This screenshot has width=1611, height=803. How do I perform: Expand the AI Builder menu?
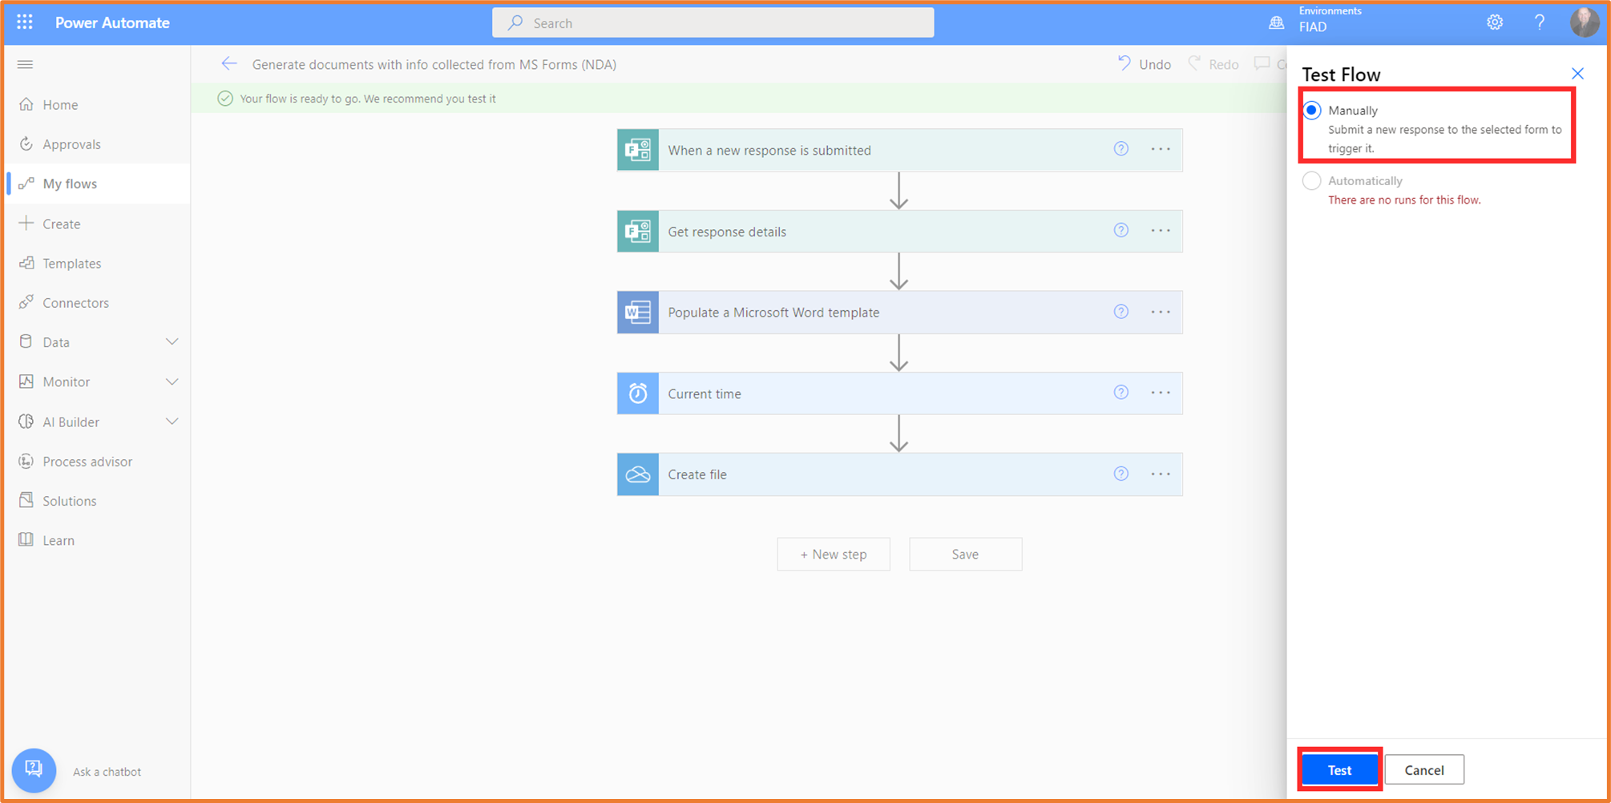pos(172,422)
